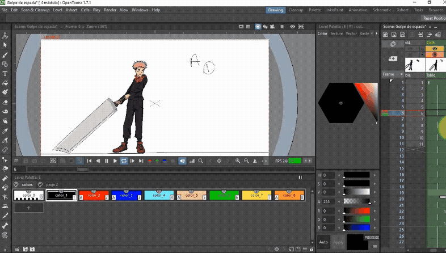Select the Magnet tool
Image resolution: width=446 pixels, height=253 pixels.
pos(5,188)
